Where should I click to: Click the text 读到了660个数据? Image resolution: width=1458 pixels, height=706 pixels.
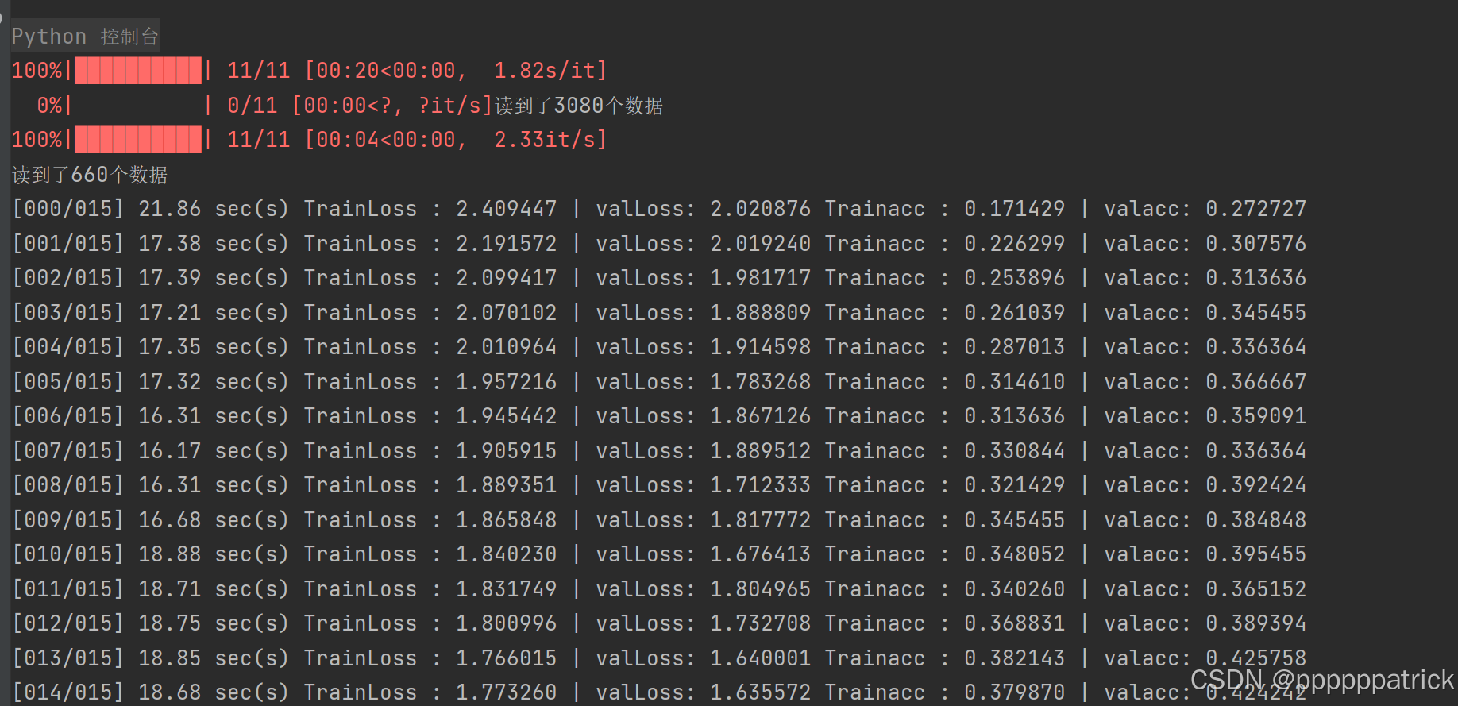tap(90, 175)
